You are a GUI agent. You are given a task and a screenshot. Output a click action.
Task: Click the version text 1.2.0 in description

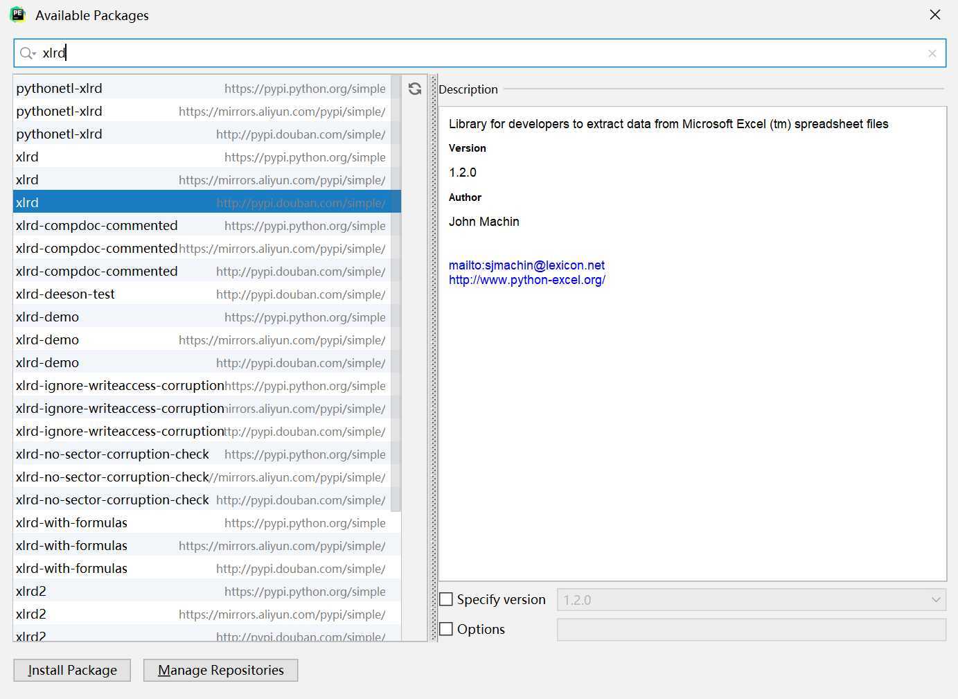(463, 172)
